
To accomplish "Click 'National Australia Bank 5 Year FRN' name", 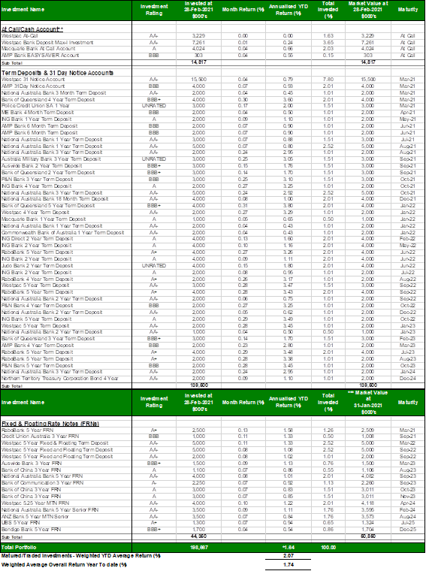I will click(42, 476).
